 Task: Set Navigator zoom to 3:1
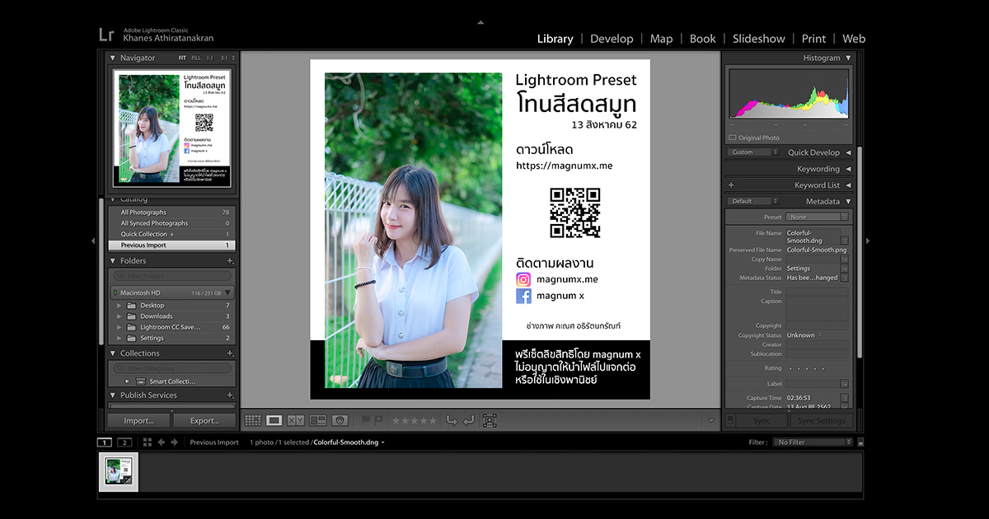pos(224,58)
